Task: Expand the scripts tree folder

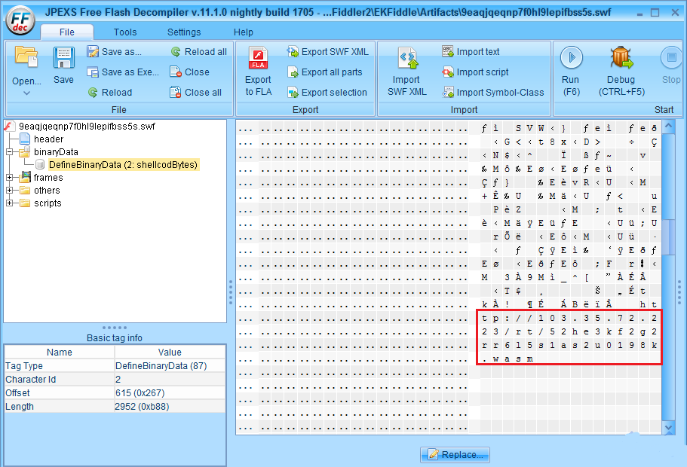Action: [9, 203]
